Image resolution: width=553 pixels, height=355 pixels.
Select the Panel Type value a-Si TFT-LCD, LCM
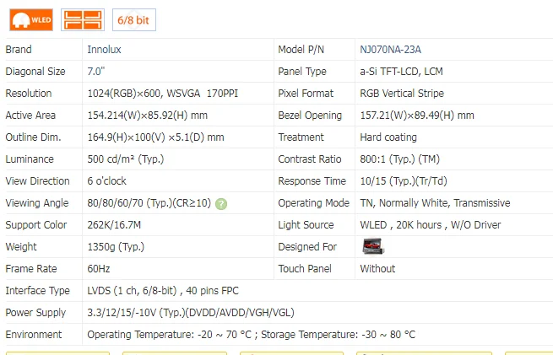coord(401,72)
